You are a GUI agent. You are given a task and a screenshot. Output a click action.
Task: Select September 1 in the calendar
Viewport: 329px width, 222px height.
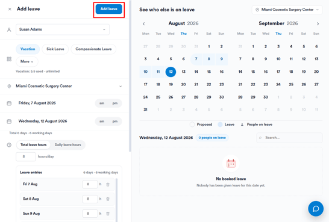click(x=253, y=46)
